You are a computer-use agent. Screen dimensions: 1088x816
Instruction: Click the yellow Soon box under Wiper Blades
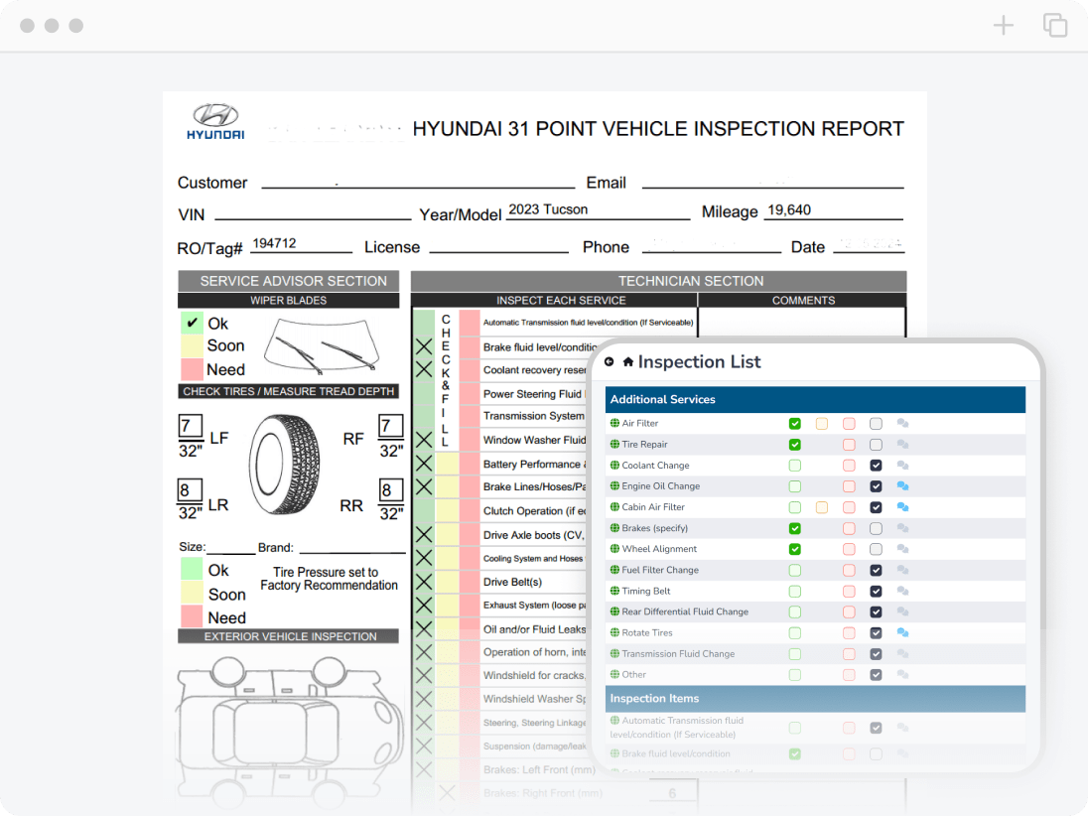tap(192, 345)
